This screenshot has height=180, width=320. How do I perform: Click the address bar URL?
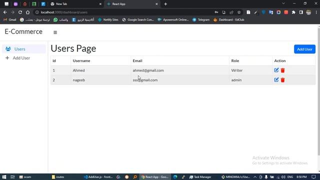tap(64, 12)
